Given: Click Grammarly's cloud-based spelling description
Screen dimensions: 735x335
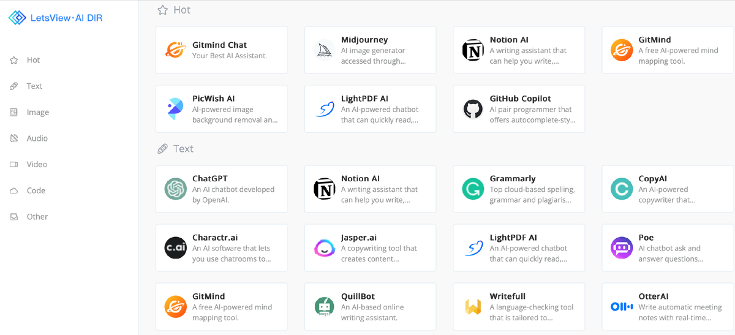Looking at the screenshot, I should pyautogui.click(x=532, y=195).
